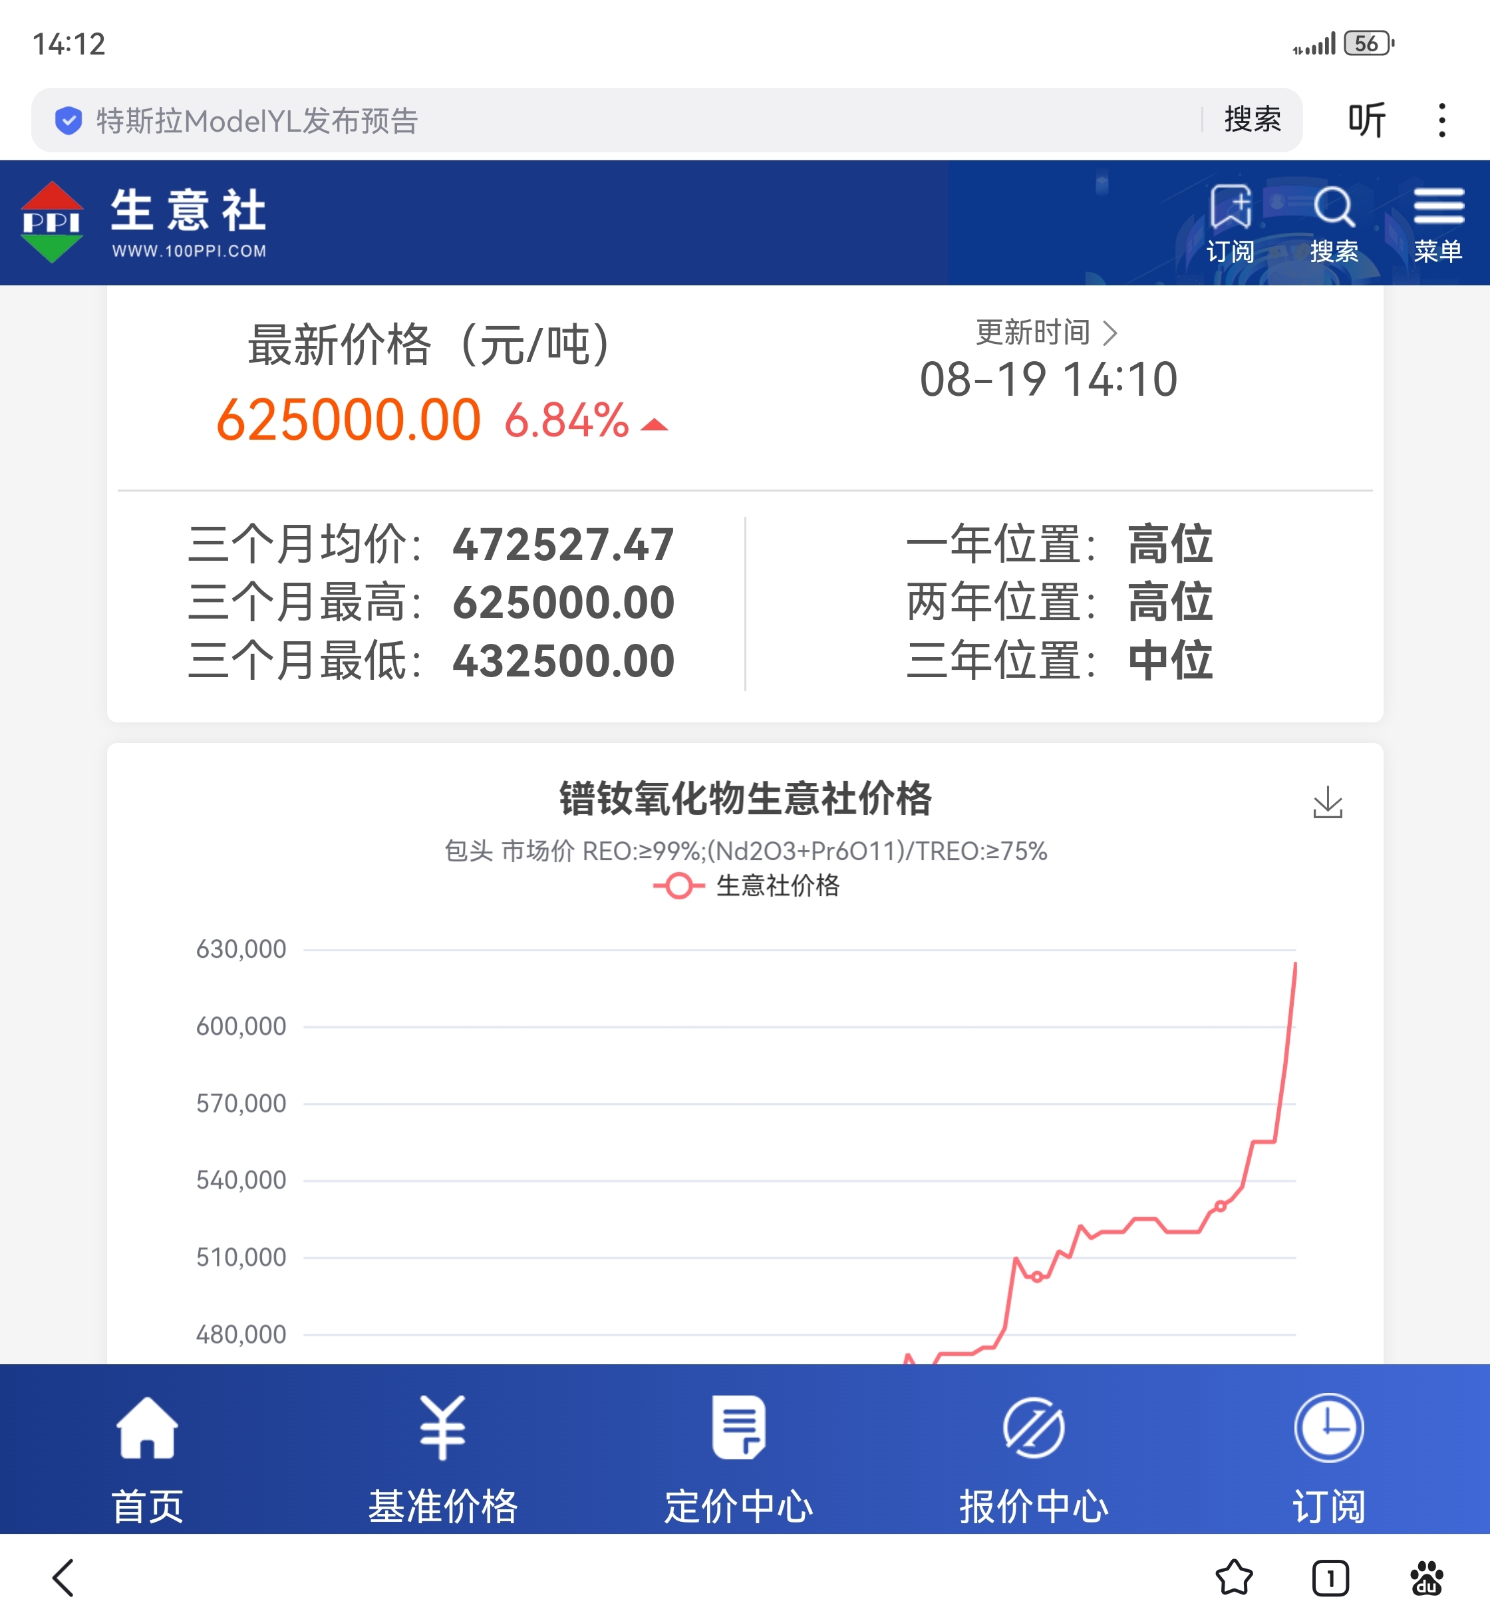
Task: Tap chart title 镨钕氧化物生意社价格
Action: point(746,799)
